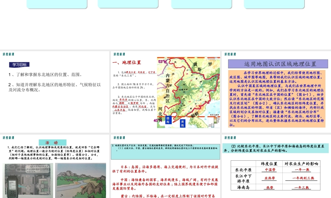331x198 pixels.
Task: Open the 学习目标 slide thumbnail
Action: coord(55,91)
